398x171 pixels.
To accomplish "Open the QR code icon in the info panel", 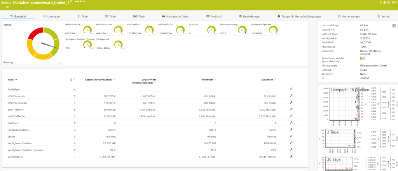I will pos(393,25).
